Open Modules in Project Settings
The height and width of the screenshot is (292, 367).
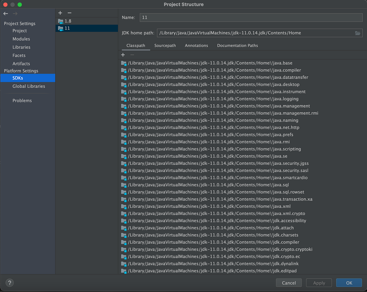click(21, 39)
